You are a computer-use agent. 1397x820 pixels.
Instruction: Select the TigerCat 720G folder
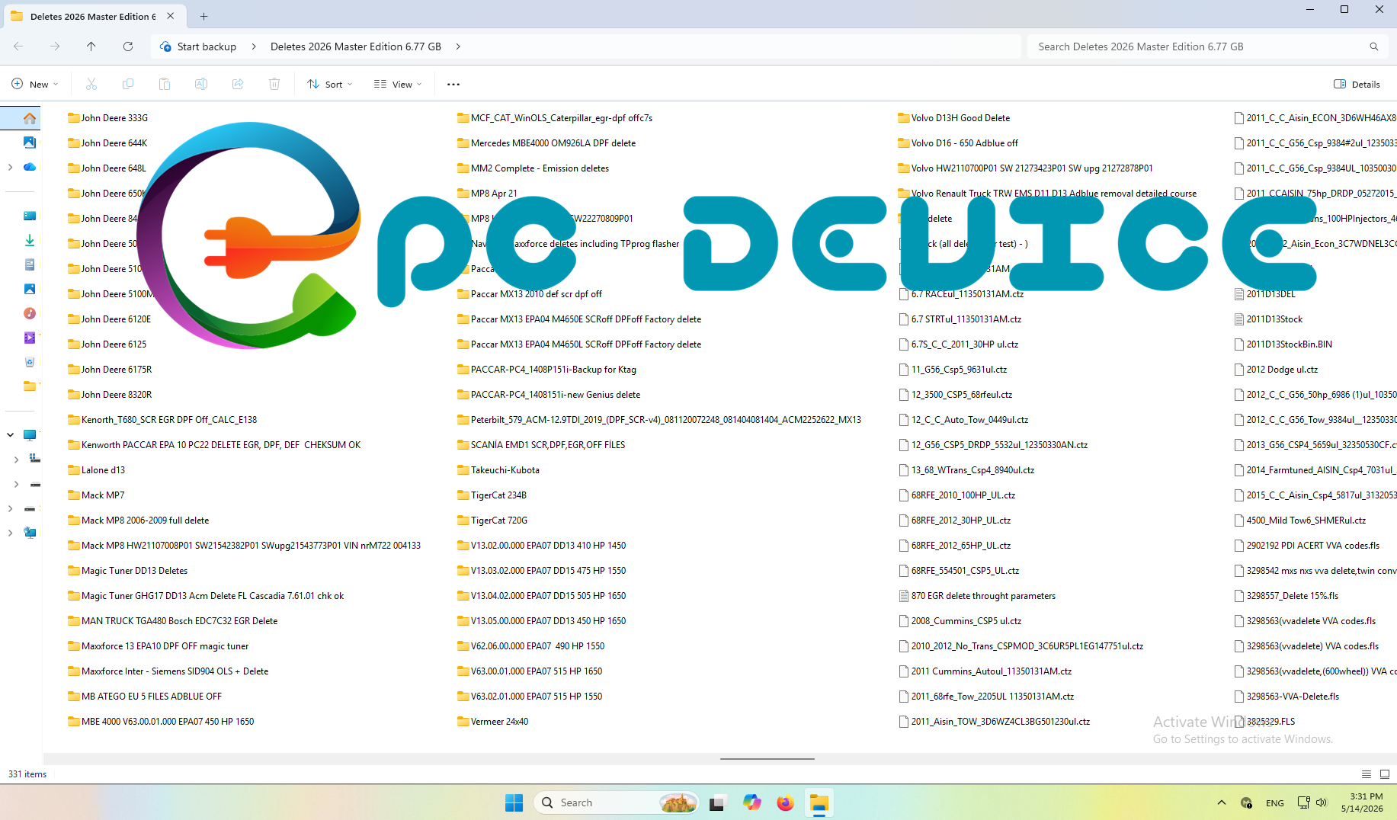pos(492,521)
